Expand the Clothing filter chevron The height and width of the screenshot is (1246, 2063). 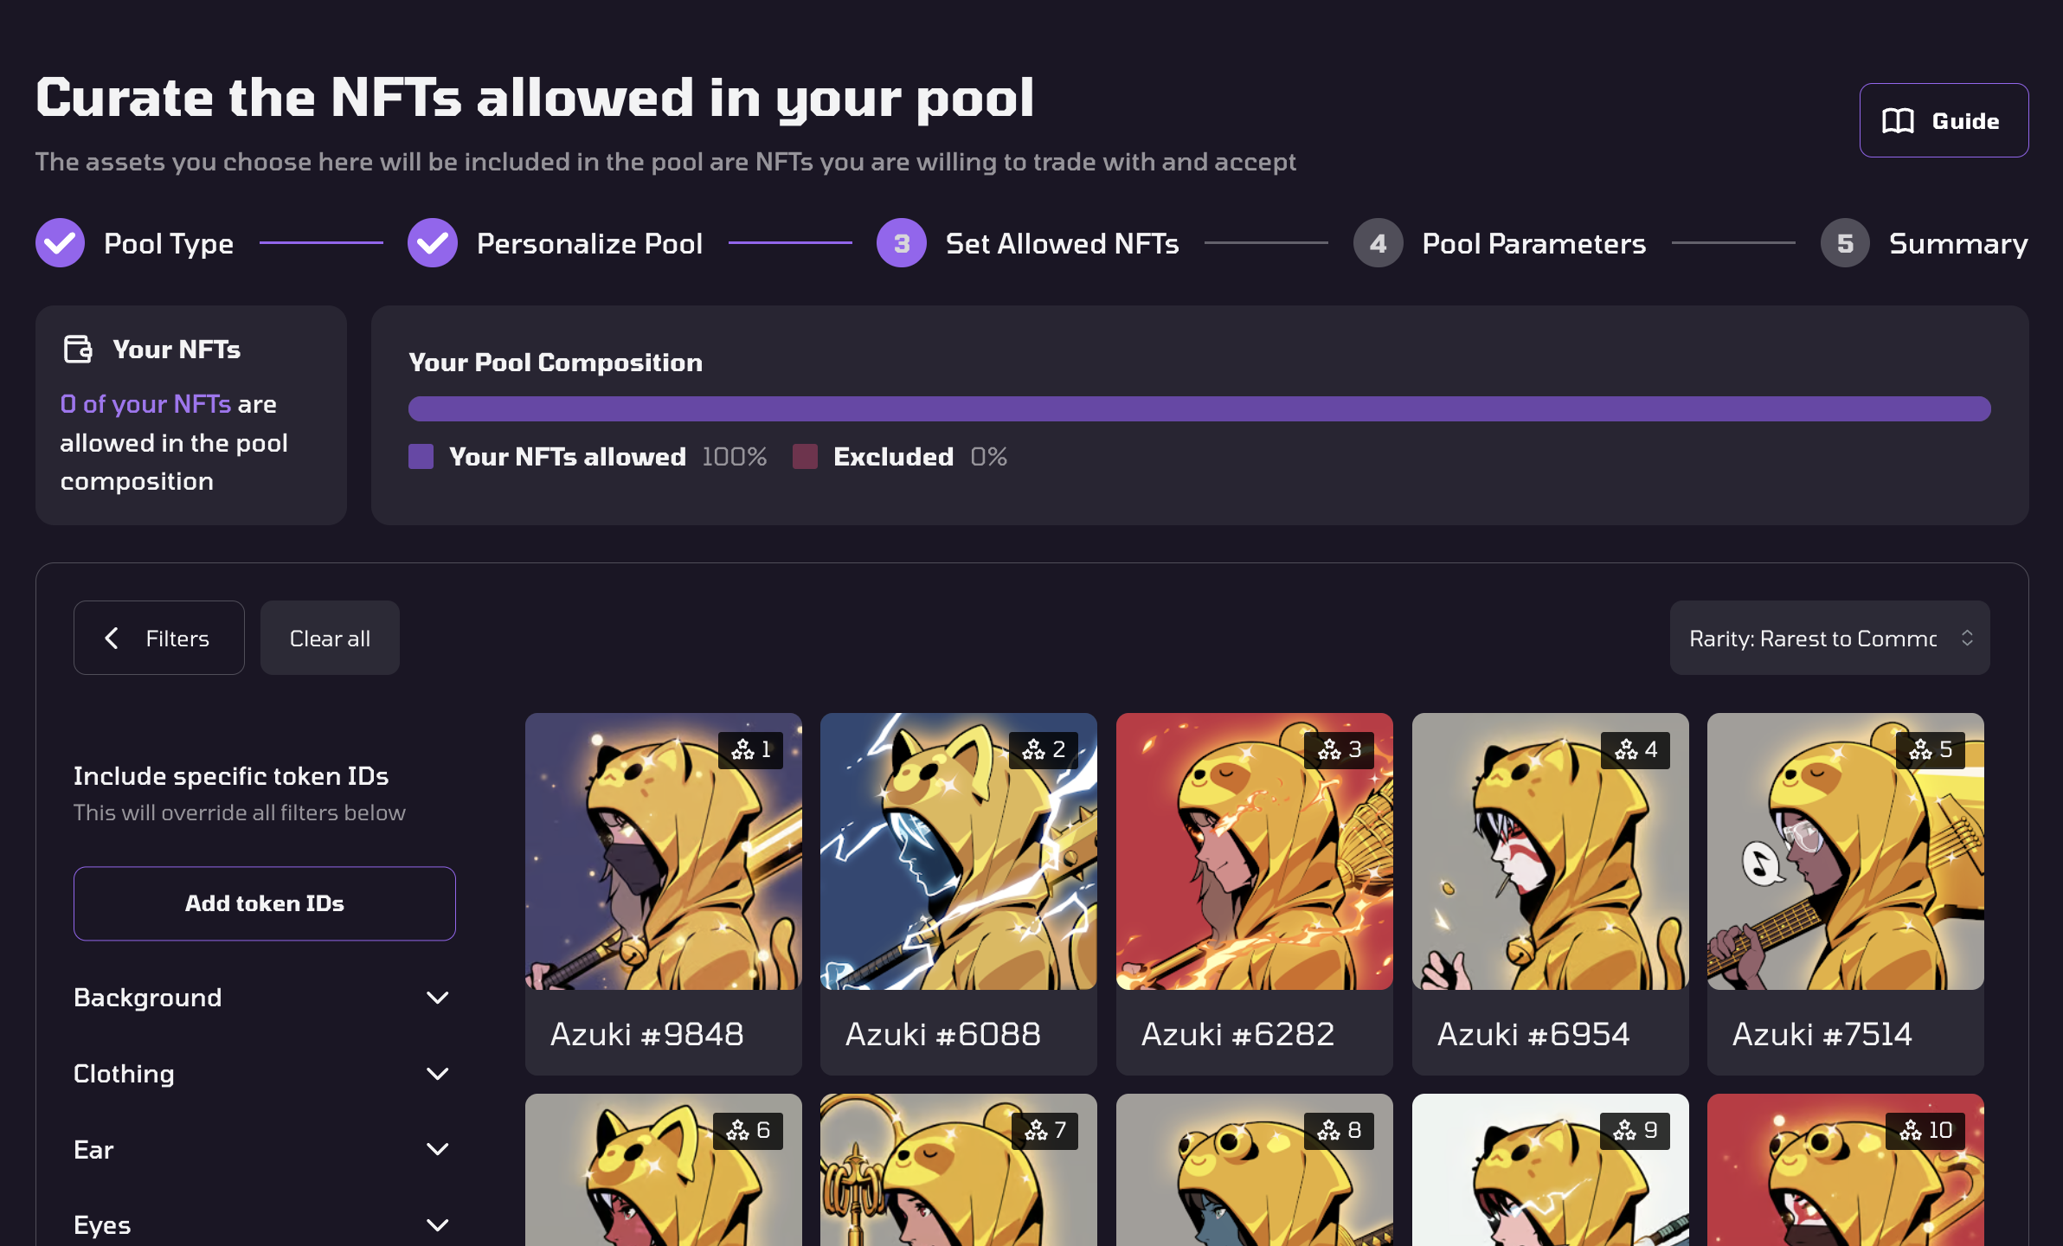coord(437,1074)
